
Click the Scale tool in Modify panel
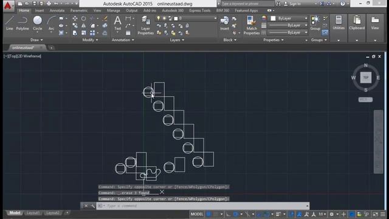(84, 33)
